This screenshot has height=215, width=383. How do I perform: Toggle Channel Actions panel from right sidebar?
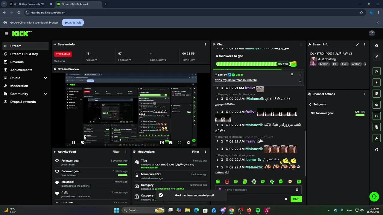(376, 127)
